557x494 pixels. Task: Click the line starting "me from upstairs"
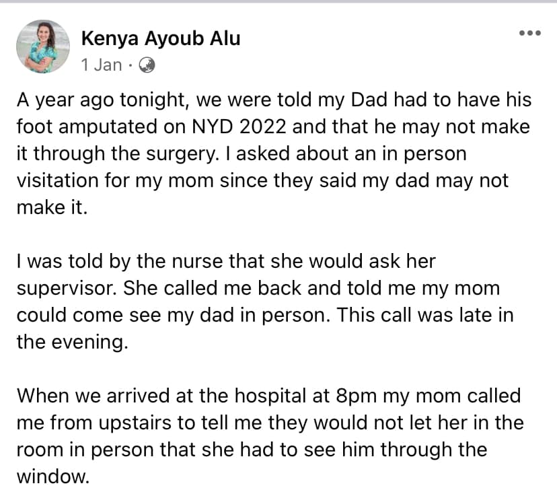pos(270,423)
